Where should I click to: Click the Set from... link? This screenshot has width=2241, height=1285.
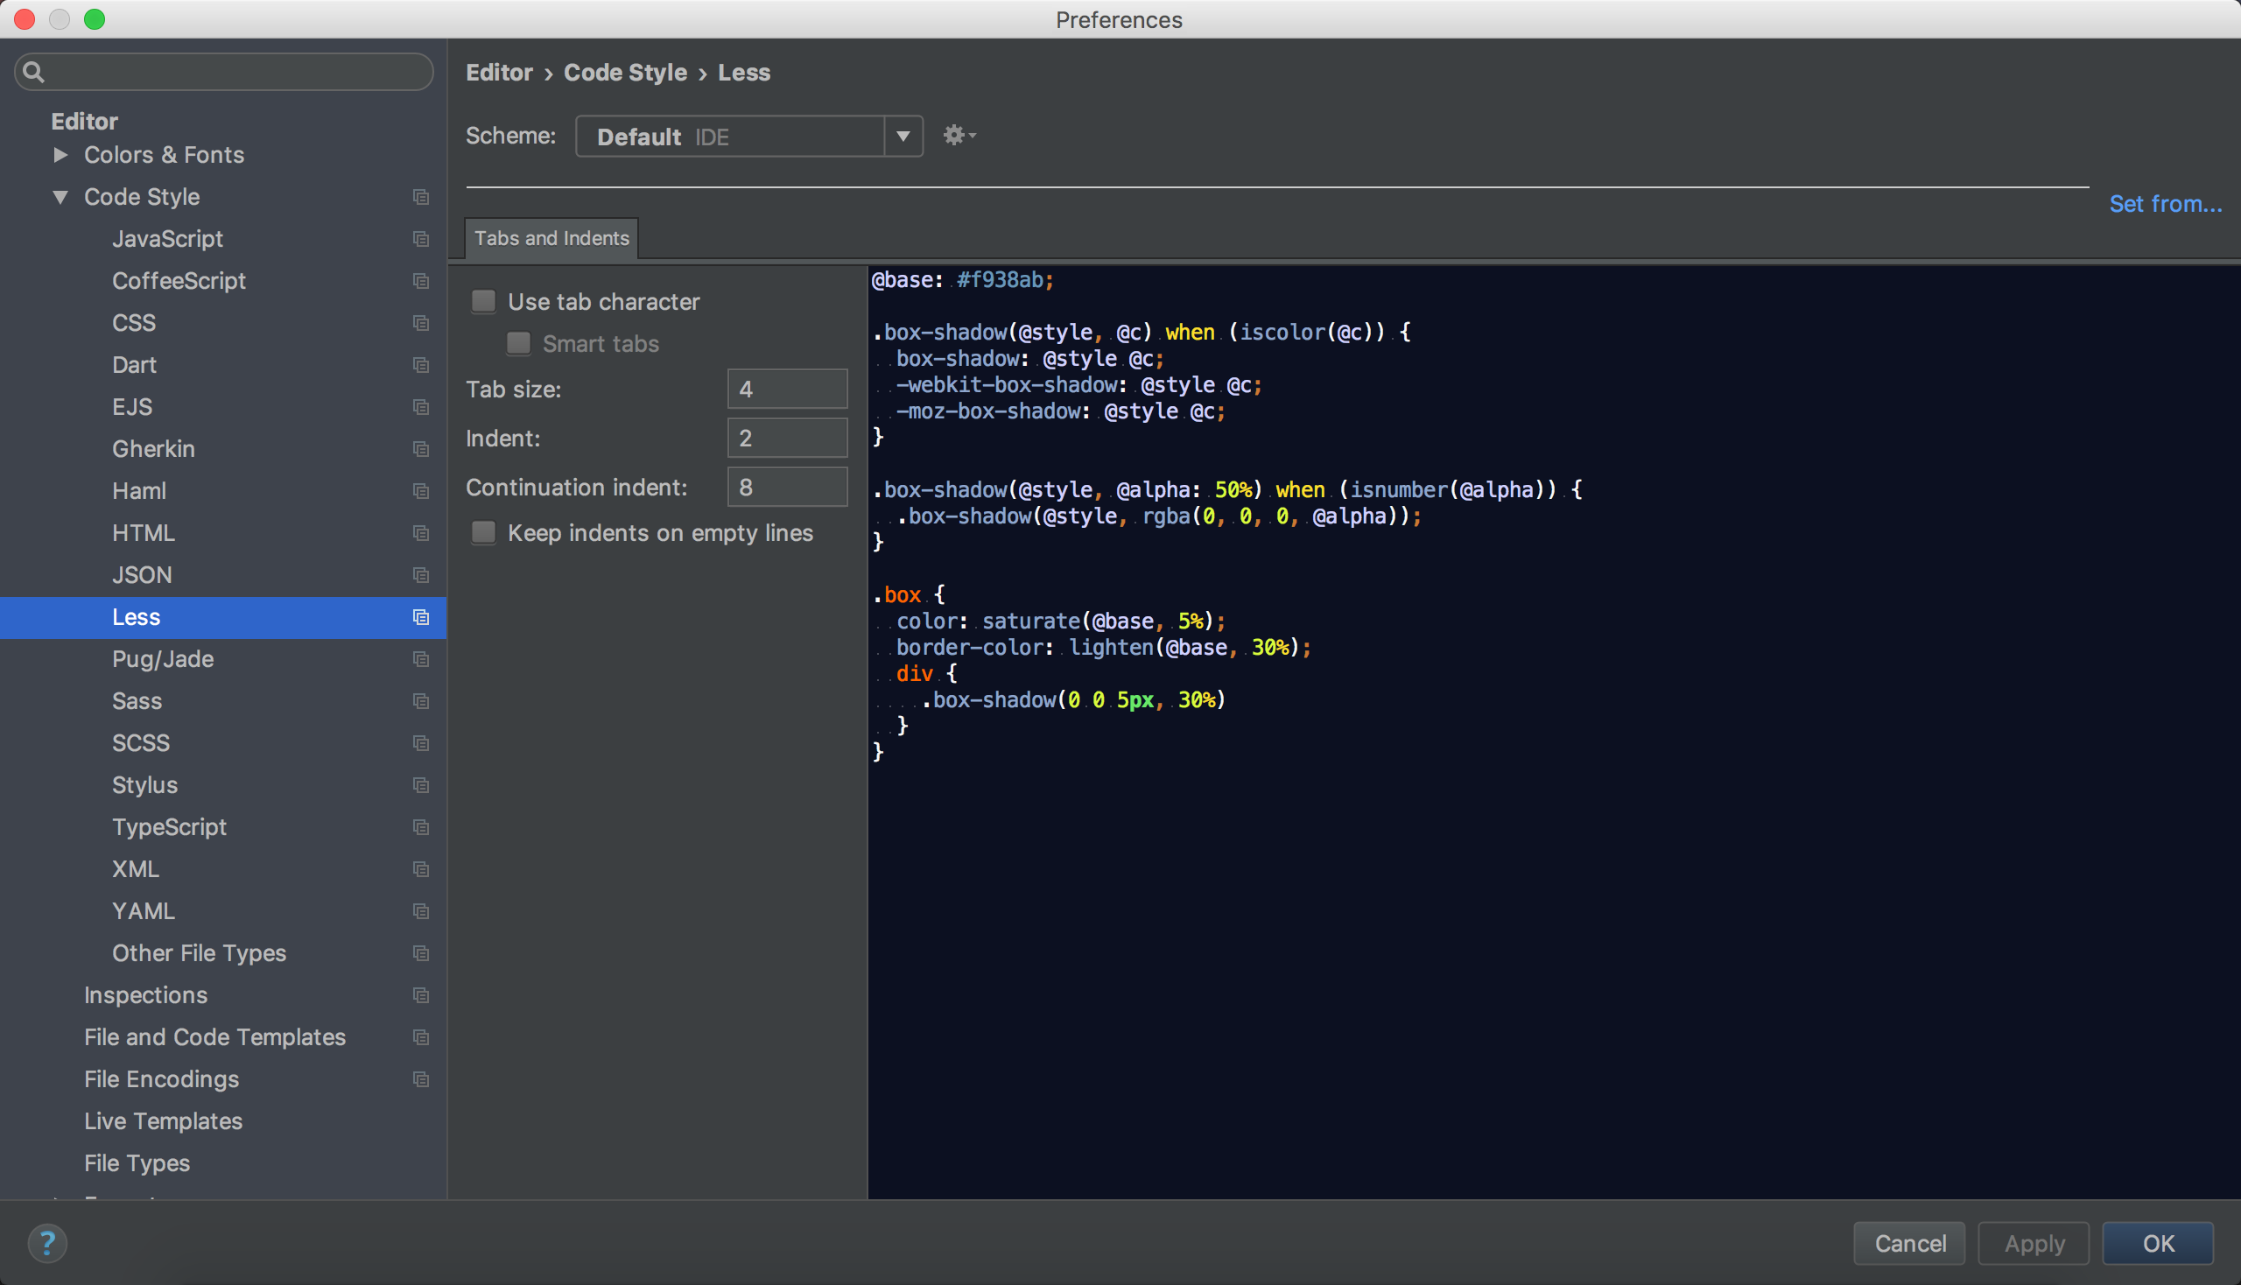tap(2164, 204)
